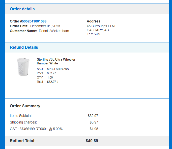
Task: Click the GST amount $1.95
Action: tap(94, 129)
